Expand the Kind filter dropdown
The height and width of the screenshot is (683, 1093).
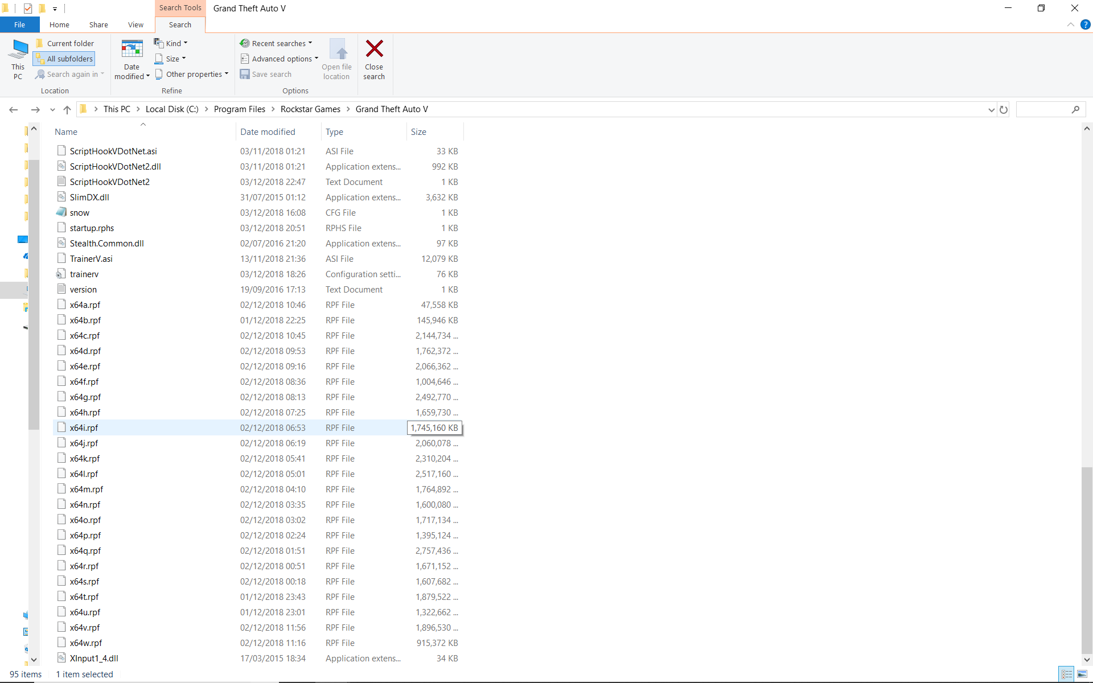170,43
